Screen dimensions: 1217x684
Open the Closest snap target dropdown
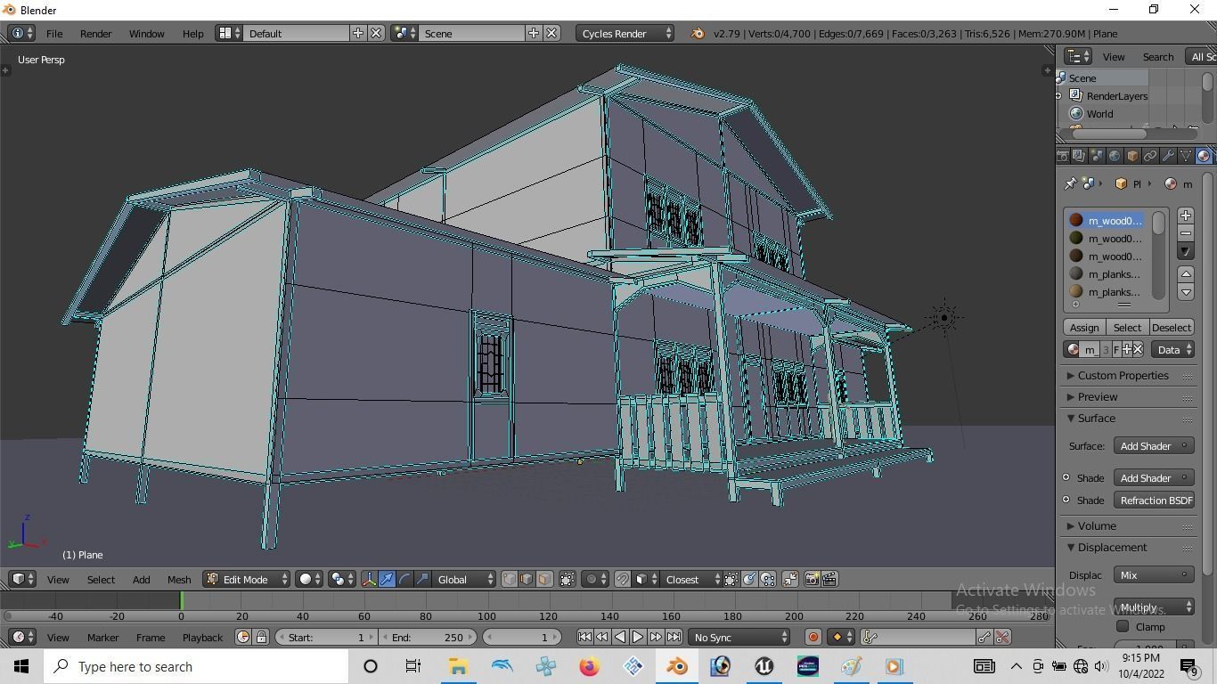pos(692,579)
